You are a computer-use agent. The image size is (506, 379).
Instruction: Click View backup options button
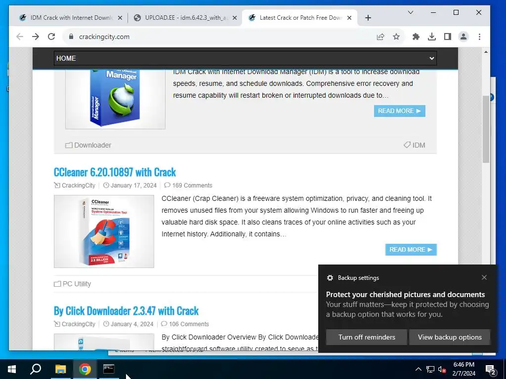pyautogui.click(x=450, y=337)
